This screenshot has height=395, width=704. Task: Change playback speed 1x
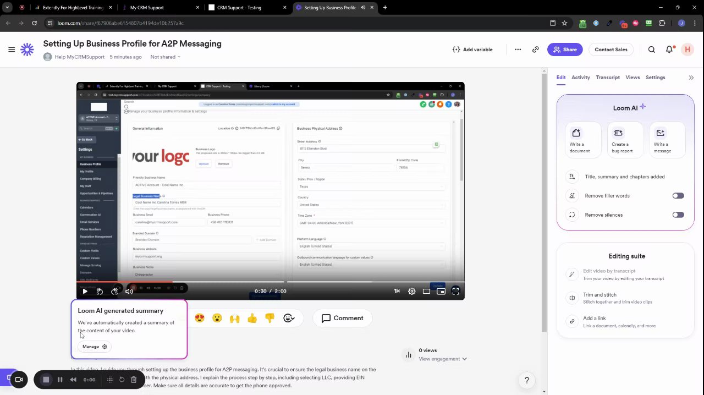coord(397,292)
